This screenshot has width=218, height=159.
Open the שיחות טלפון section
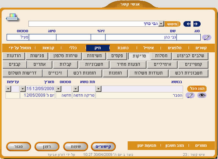point(66,56)
